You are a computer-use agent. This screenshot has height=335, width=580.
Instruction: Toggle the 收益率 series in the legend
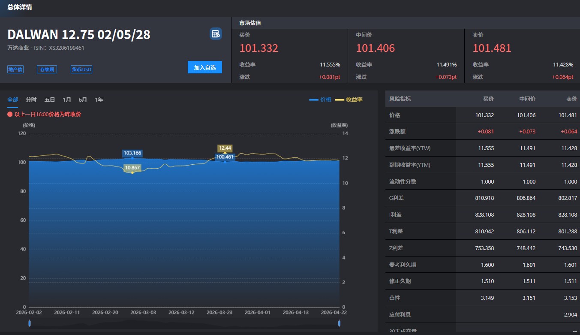[349, 100]
